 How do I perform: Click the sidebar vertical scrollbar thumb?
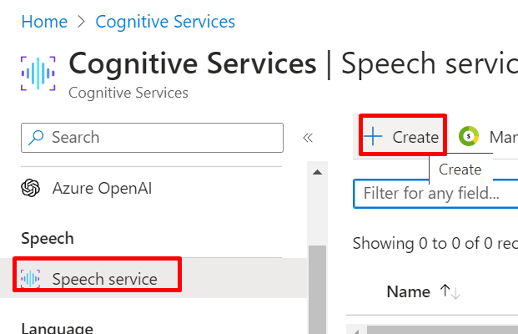tap(318, 290)
